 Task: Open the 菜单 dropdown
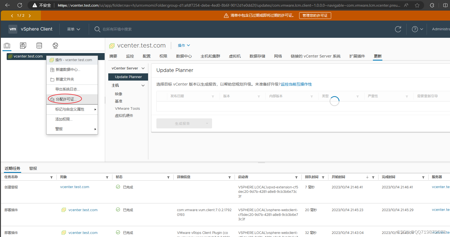click(x=73, y=29)
